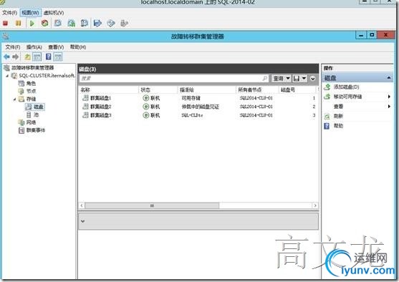This screenshot has width=399, height=282.
Task: Click the connect floppy device toolbar icon
Action: 97,24
